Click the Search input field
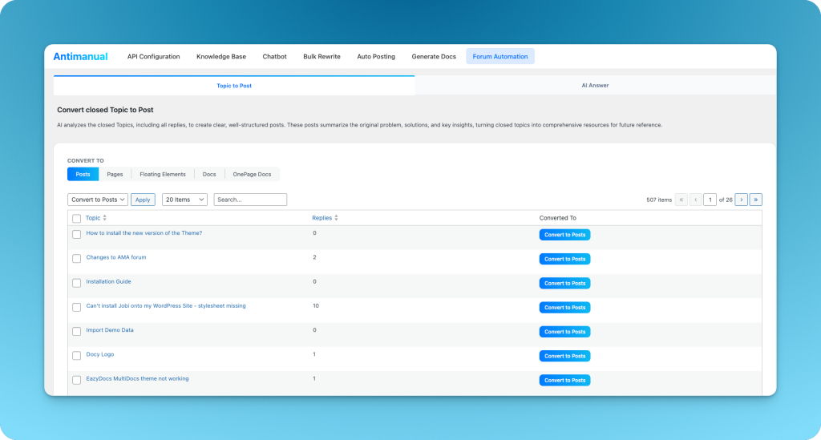 250,200
